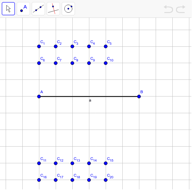The height and width of the screenshot is (190, 192).
Task: Click the label 'a' under the segment
Action: 90,101
